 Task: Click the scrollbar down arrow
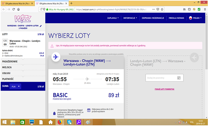coord(206,117)
